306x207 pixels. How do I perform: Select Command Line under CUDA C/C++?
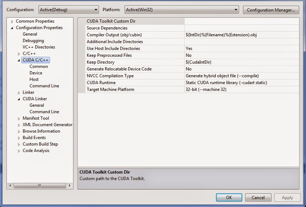[x=44, y=86]
